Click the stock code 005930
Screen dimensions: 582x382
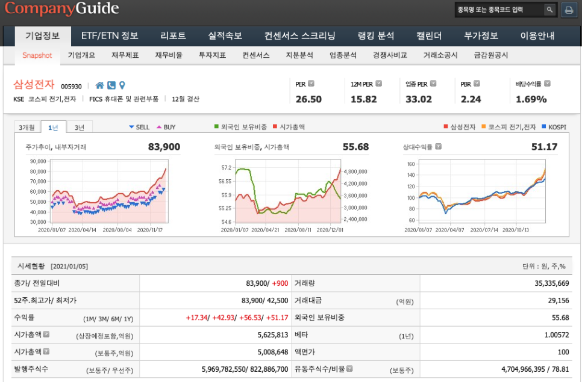71,87
